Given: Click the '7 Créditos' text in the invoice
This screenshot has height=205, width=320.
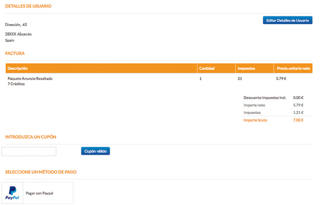Looking at the screenshot, I should coord(16,84).
